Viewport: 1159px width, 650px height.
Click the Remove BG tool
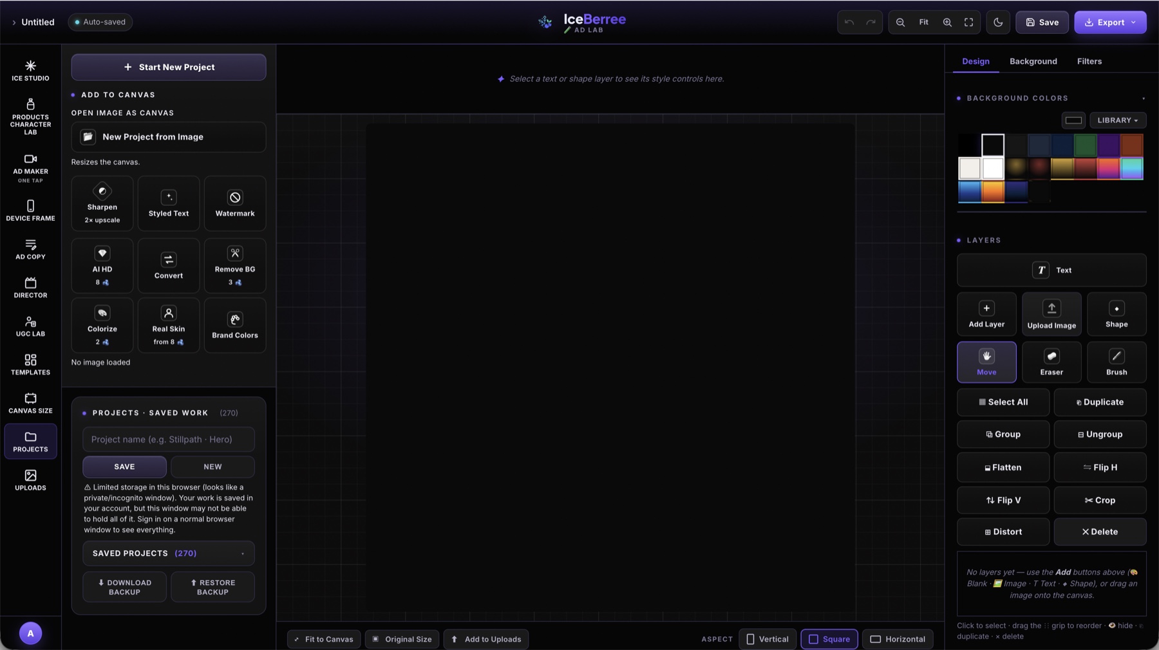tap(235, 266)
